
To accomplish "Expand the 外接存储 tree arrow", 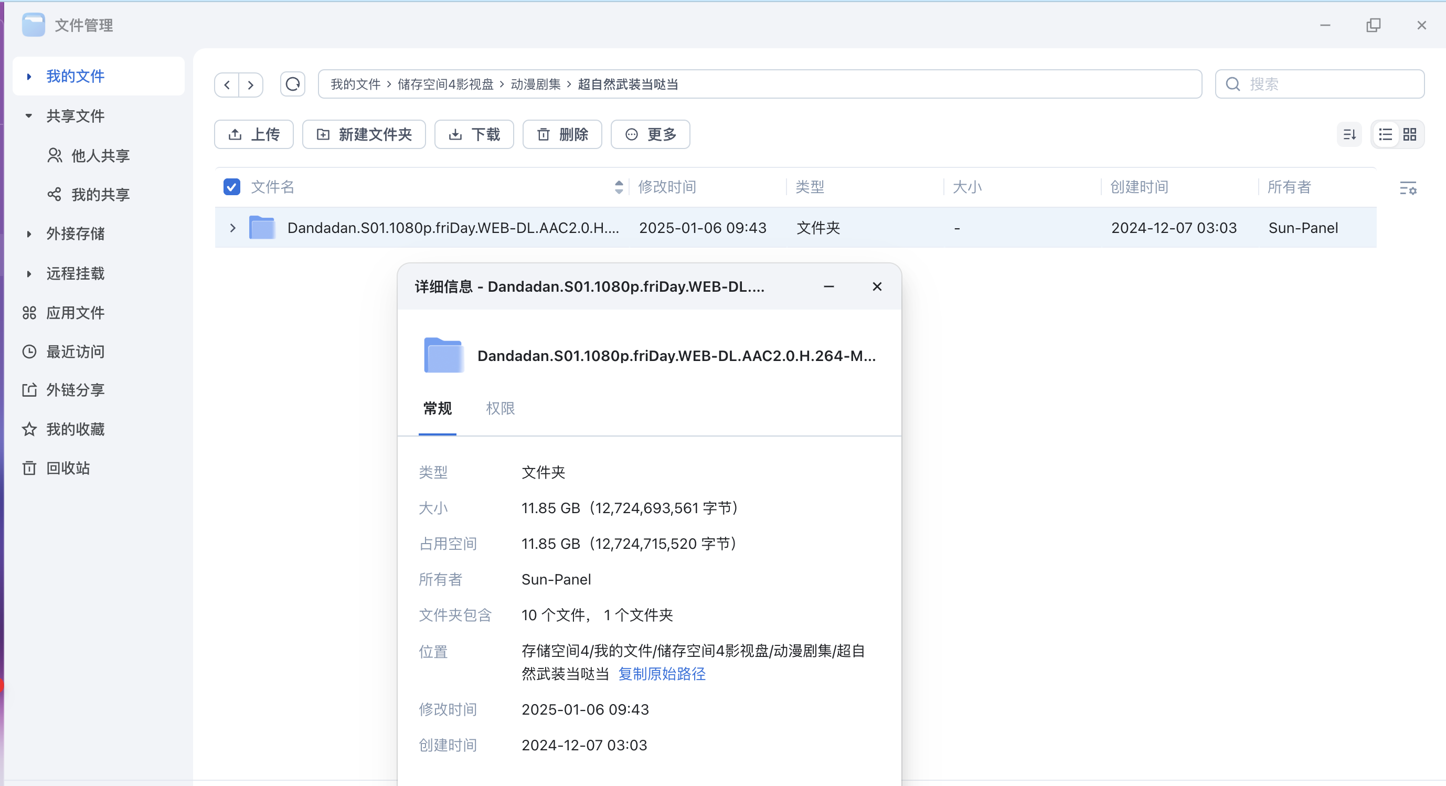I will [x=29, y=234].
